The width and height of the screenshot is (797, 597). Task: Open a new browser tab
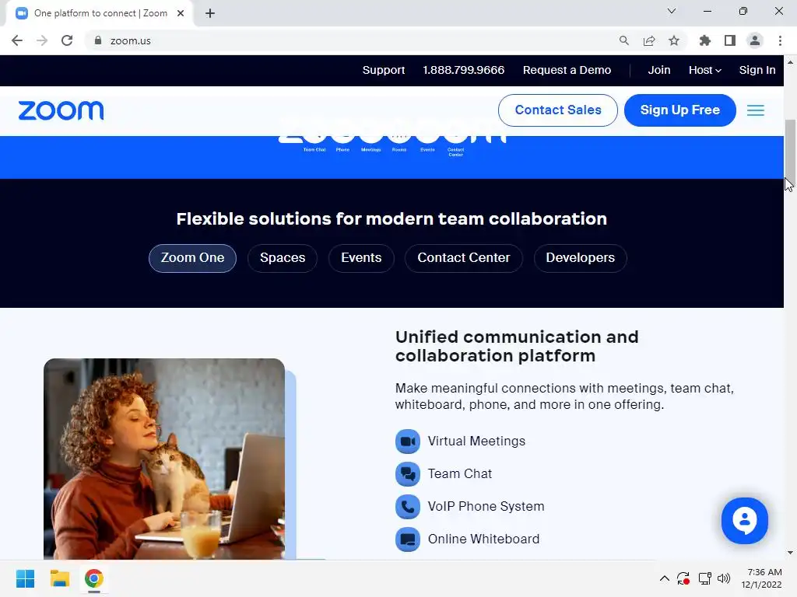(210, 13)
